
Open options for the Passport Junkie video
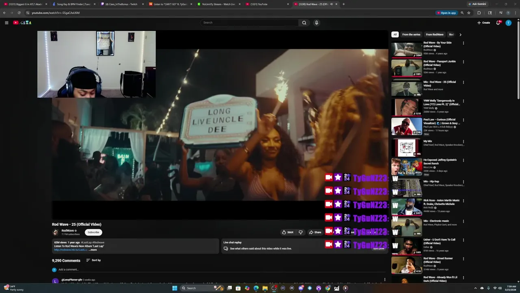tap(463, 62)
